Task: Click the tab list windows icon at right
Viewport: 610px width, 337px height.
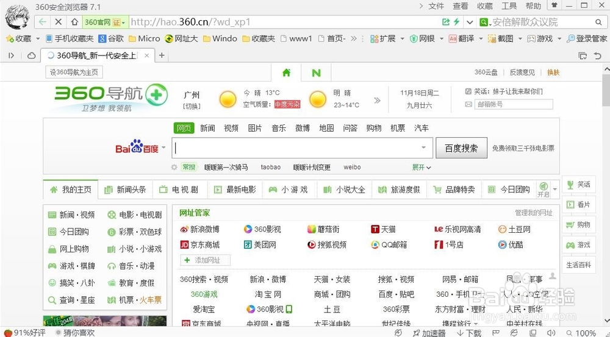Action: pos(583,56)
